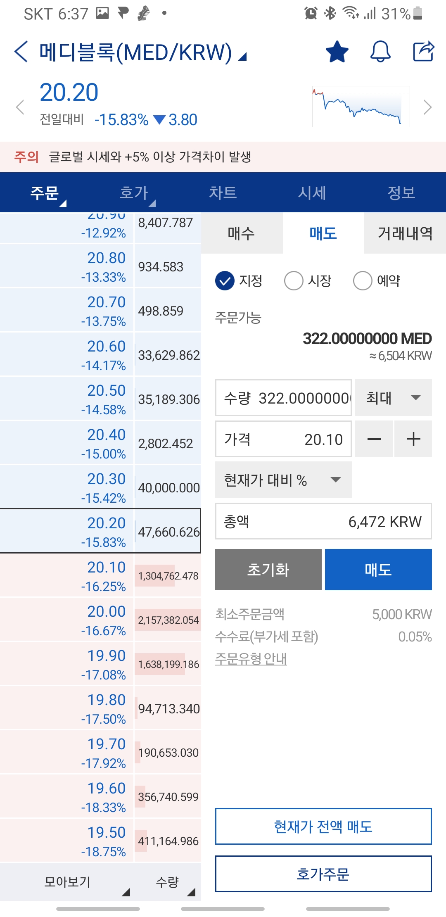Tap the 2,157,382.054 quantity cell
Screen dimensions: 446x917
[x=168, y=620]
